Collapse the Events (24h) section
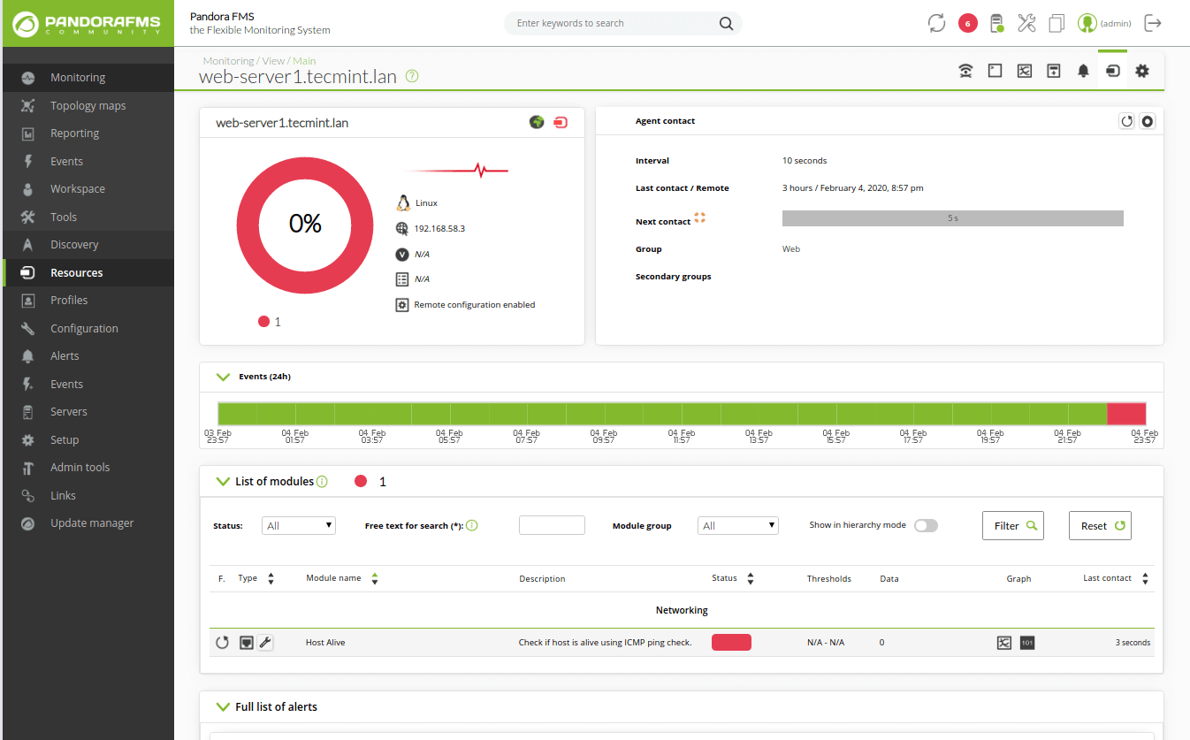Screen dimensions: 1190x740 pos(223,377)
